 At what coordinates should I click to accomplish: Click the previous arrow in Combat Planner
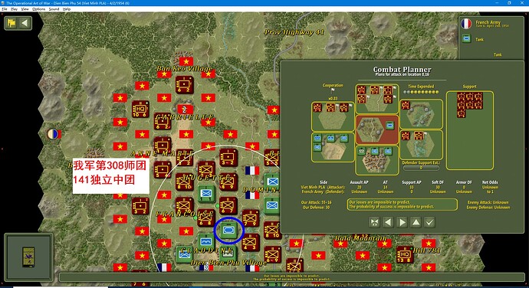click(388, 222)
